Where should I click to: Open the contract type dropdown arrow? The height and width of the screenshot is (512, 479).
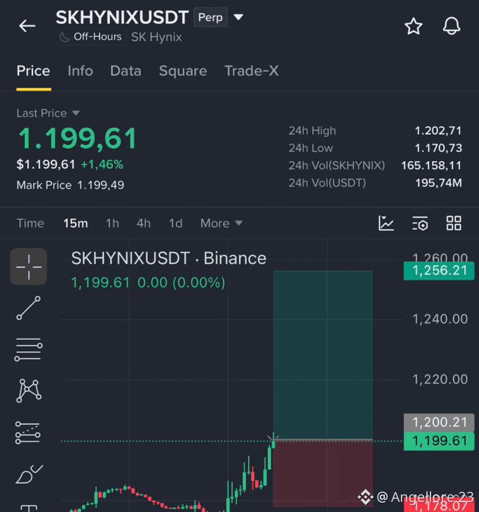[238, 17]
